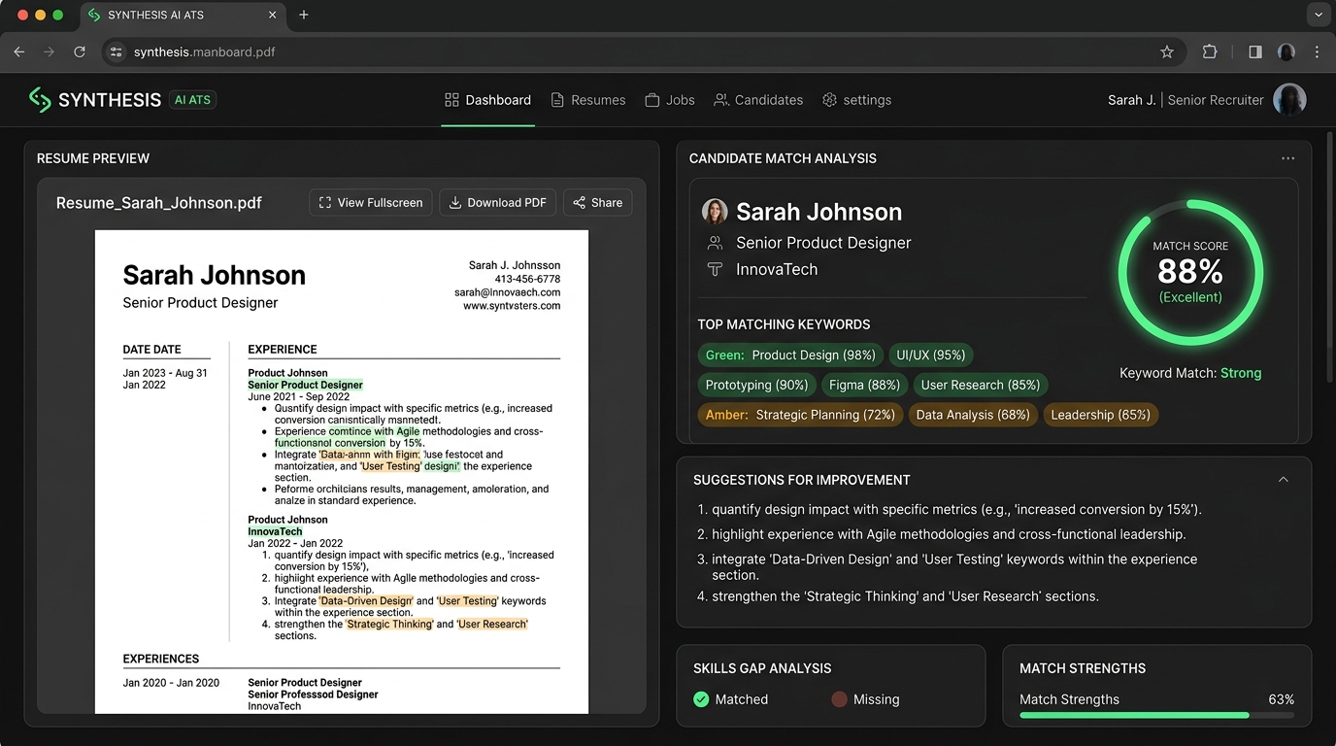Click the 88% match score ring

(1190, 273)
